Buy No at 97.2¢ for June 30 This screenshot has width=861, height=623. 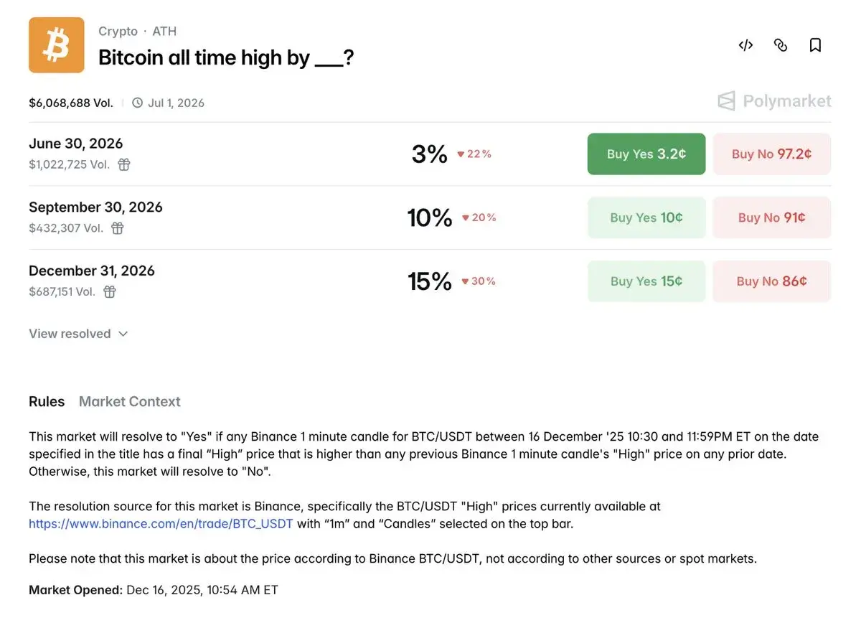[x=771, y=154]
